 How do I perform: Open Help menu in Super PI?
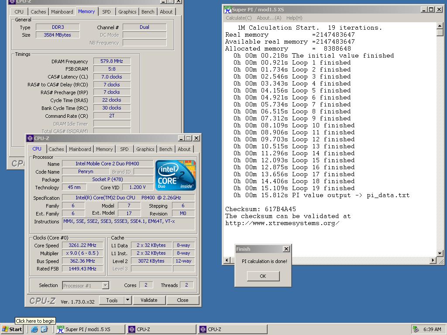[294, 18]
